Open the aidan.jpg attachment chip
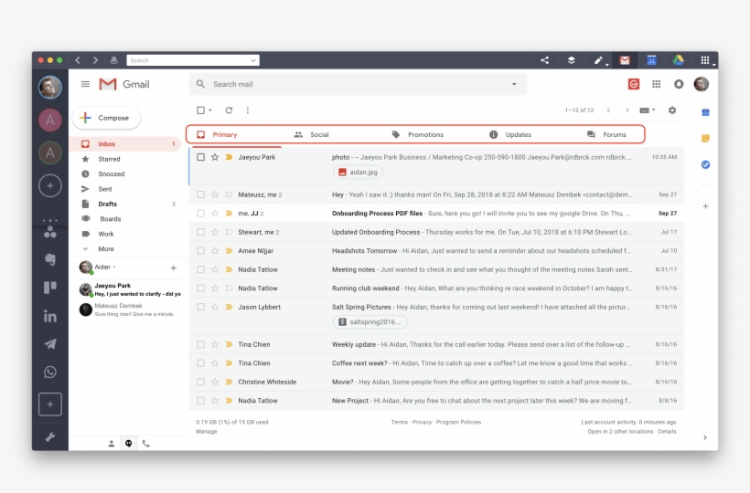 click(x=358, y=173)
